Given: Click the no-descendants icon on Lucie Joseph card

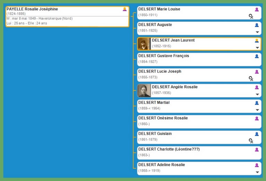Looking at the screenshot, I should click(x=251, y=78).
